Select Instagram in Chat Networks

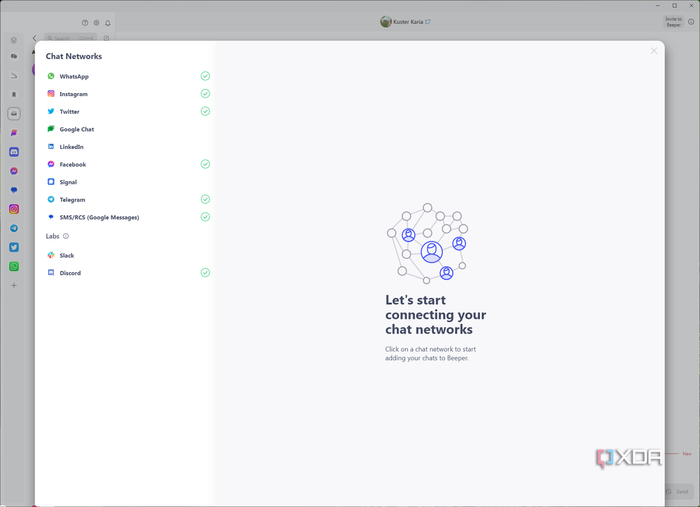pos(128,94)
